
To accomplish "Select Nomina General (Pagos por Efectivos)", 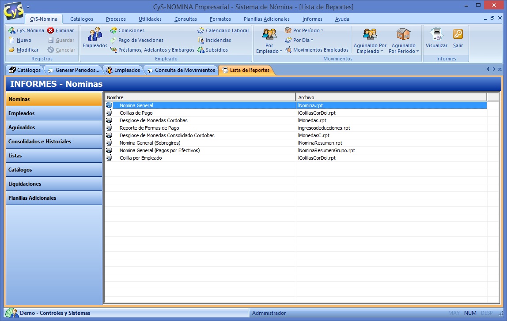I will [x=295, y=150].
